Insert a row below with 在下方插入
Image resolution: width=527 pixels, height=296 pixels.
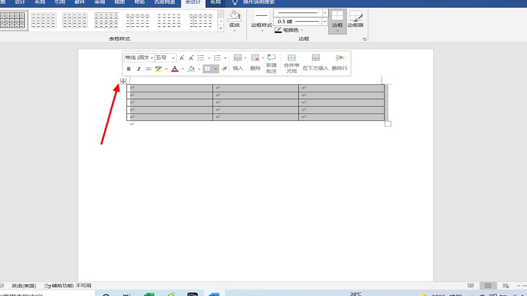(x=316, y=62)
